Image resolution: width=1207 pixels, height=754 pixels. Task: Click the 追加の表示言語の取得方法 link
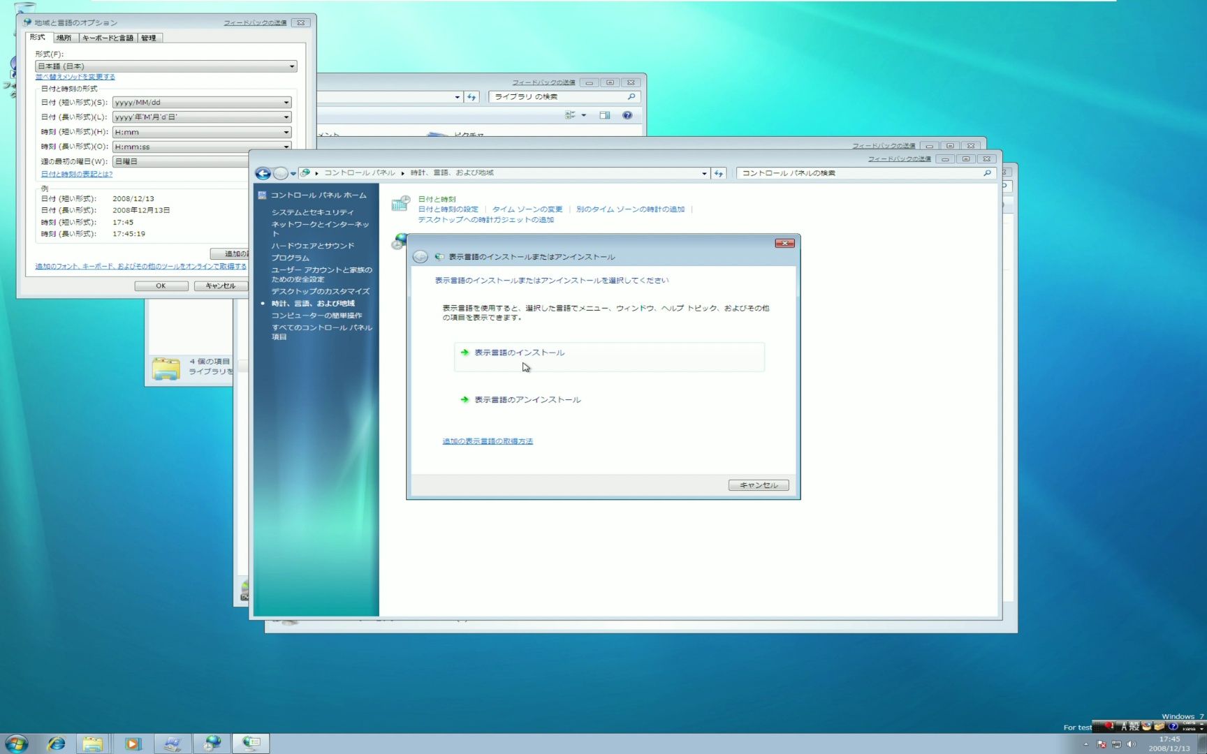click(x=487, y=441)
